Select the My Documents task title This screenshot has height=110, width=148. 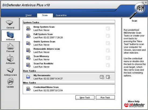click(x=42, y=75)
